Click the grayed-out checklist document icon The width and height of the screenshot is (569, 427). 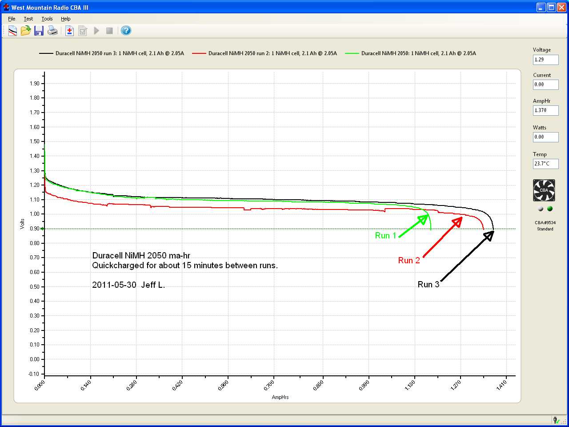83,31
